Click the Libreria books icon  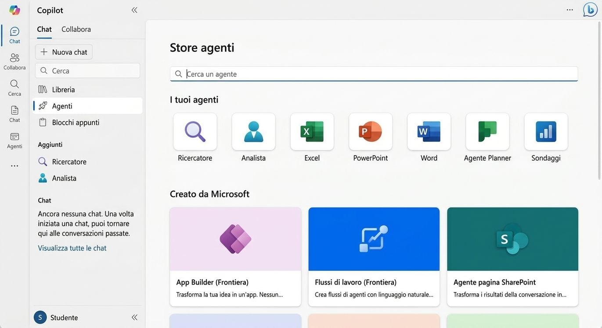43,89
